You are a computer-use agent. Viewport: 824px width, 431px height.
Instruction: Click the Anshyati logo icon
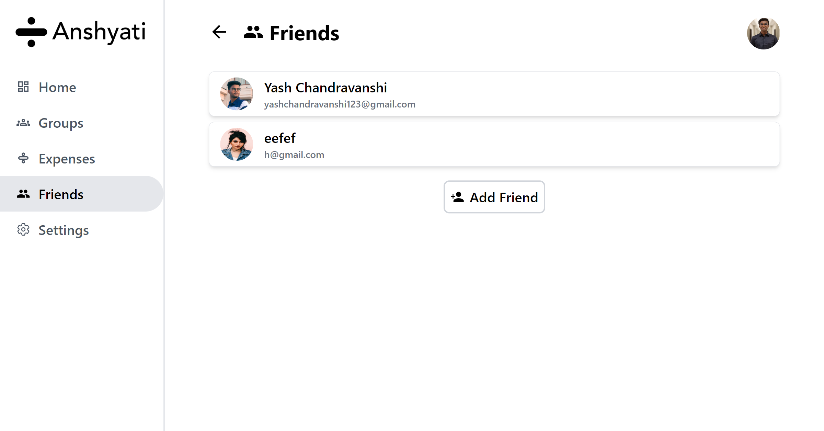[x=31, y=32]
